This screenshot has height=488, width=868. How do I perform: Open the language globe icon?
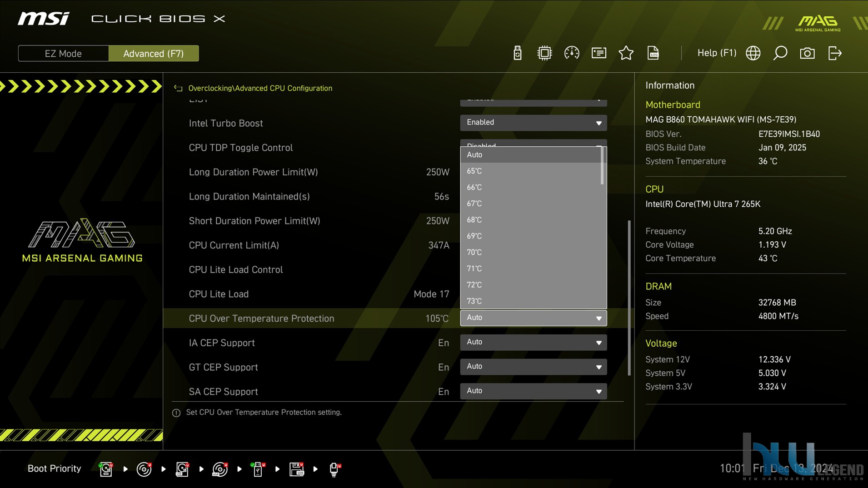coord(753,53)
